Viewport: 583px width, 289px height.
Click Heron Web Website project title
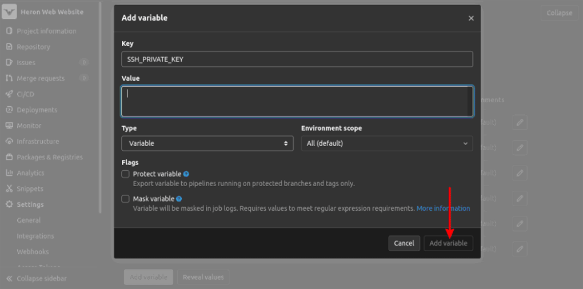click(x=52, y=12)
